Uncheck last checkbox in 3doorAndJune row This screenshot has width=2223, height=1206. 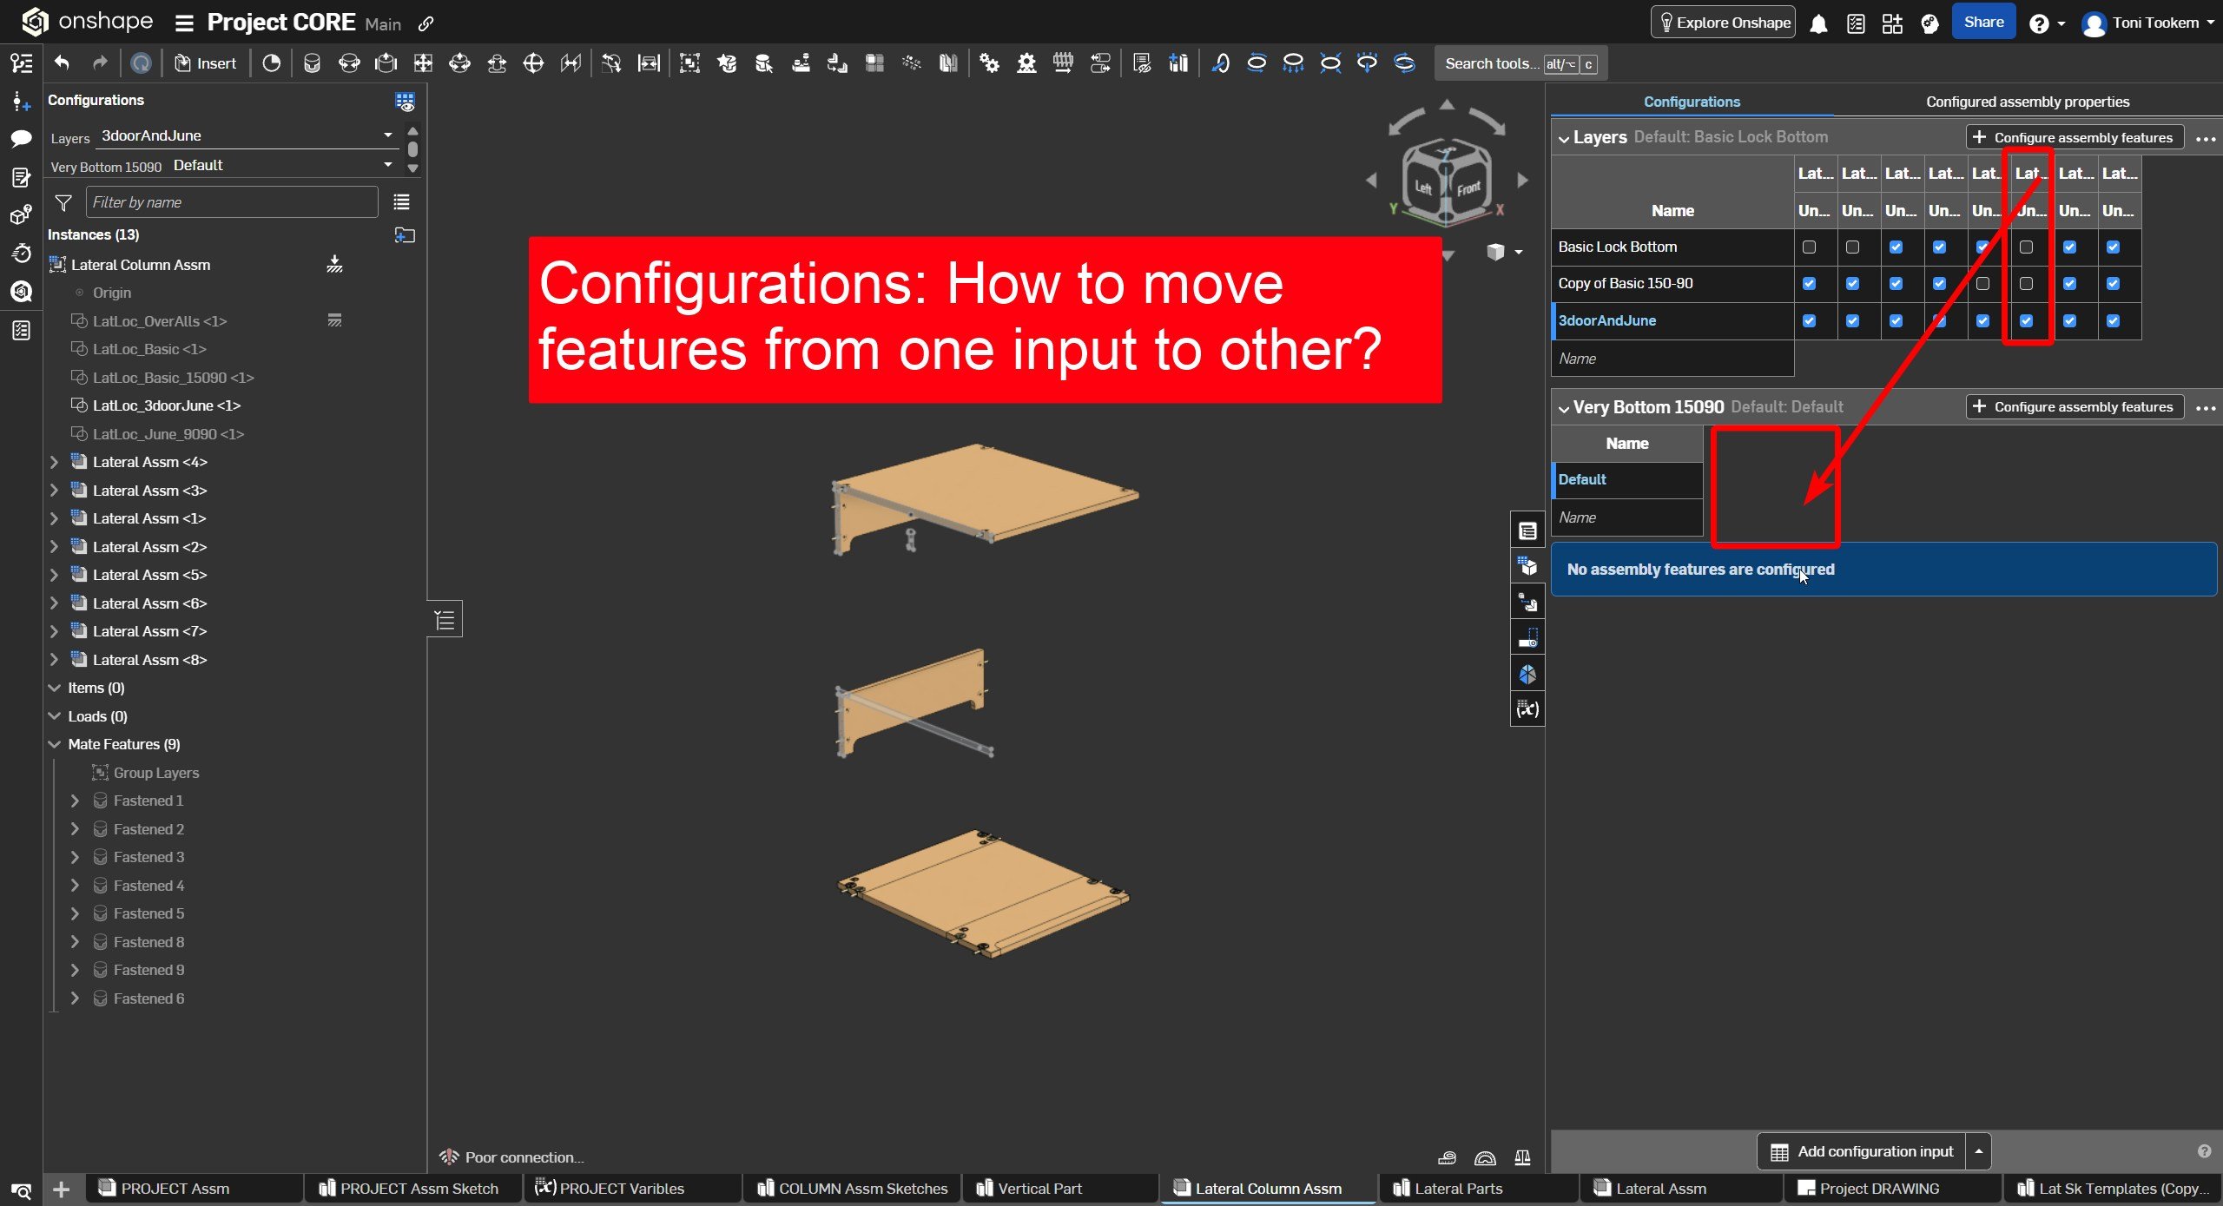point(2113,321)
